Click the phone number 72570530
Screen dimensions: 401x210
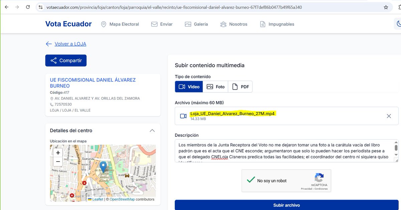(x=63, y=104)
